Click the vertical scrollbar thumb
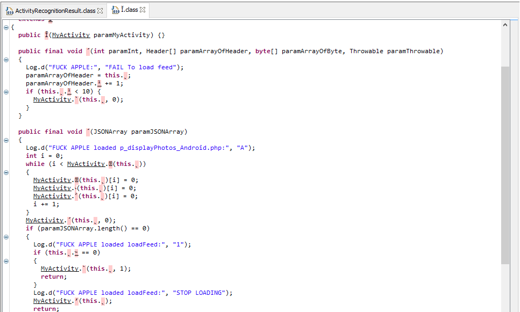The width and height of the screenshot is (520, 312). [x=505, y=165]
